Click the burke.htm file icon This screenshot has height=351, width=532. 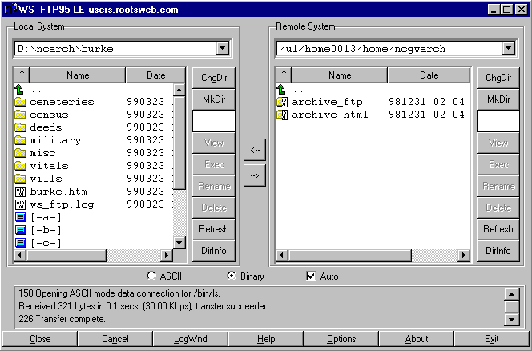(x=20, y=192)
